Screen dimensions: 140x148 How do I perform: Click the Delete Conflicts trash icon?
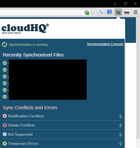pyautogui.click(x=5, y=125)
